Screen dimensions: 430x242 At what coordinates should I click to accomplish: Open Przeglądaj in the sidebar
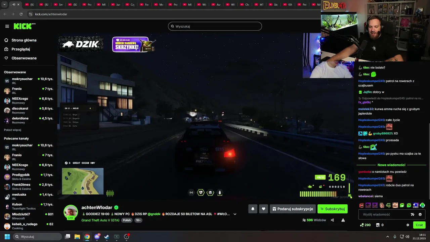(x=20, y=49)
